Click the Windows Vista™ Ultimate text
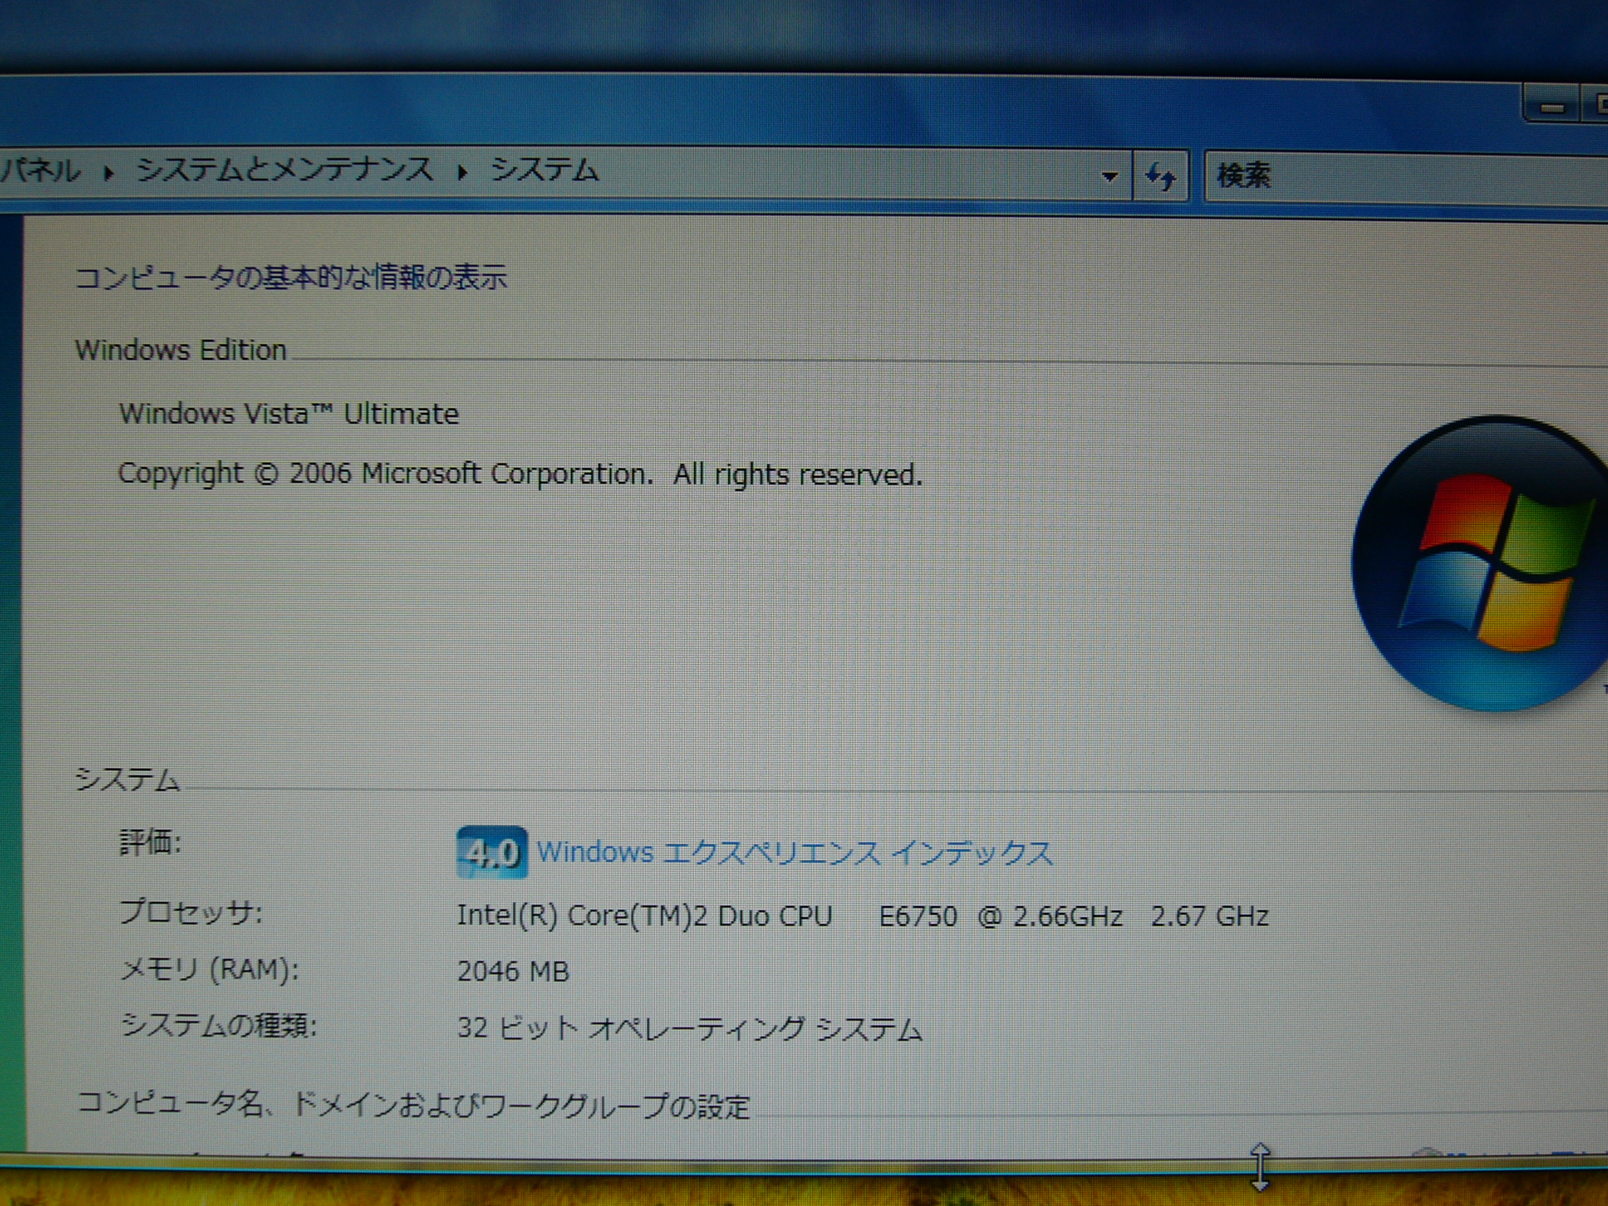 pos(288,414)
